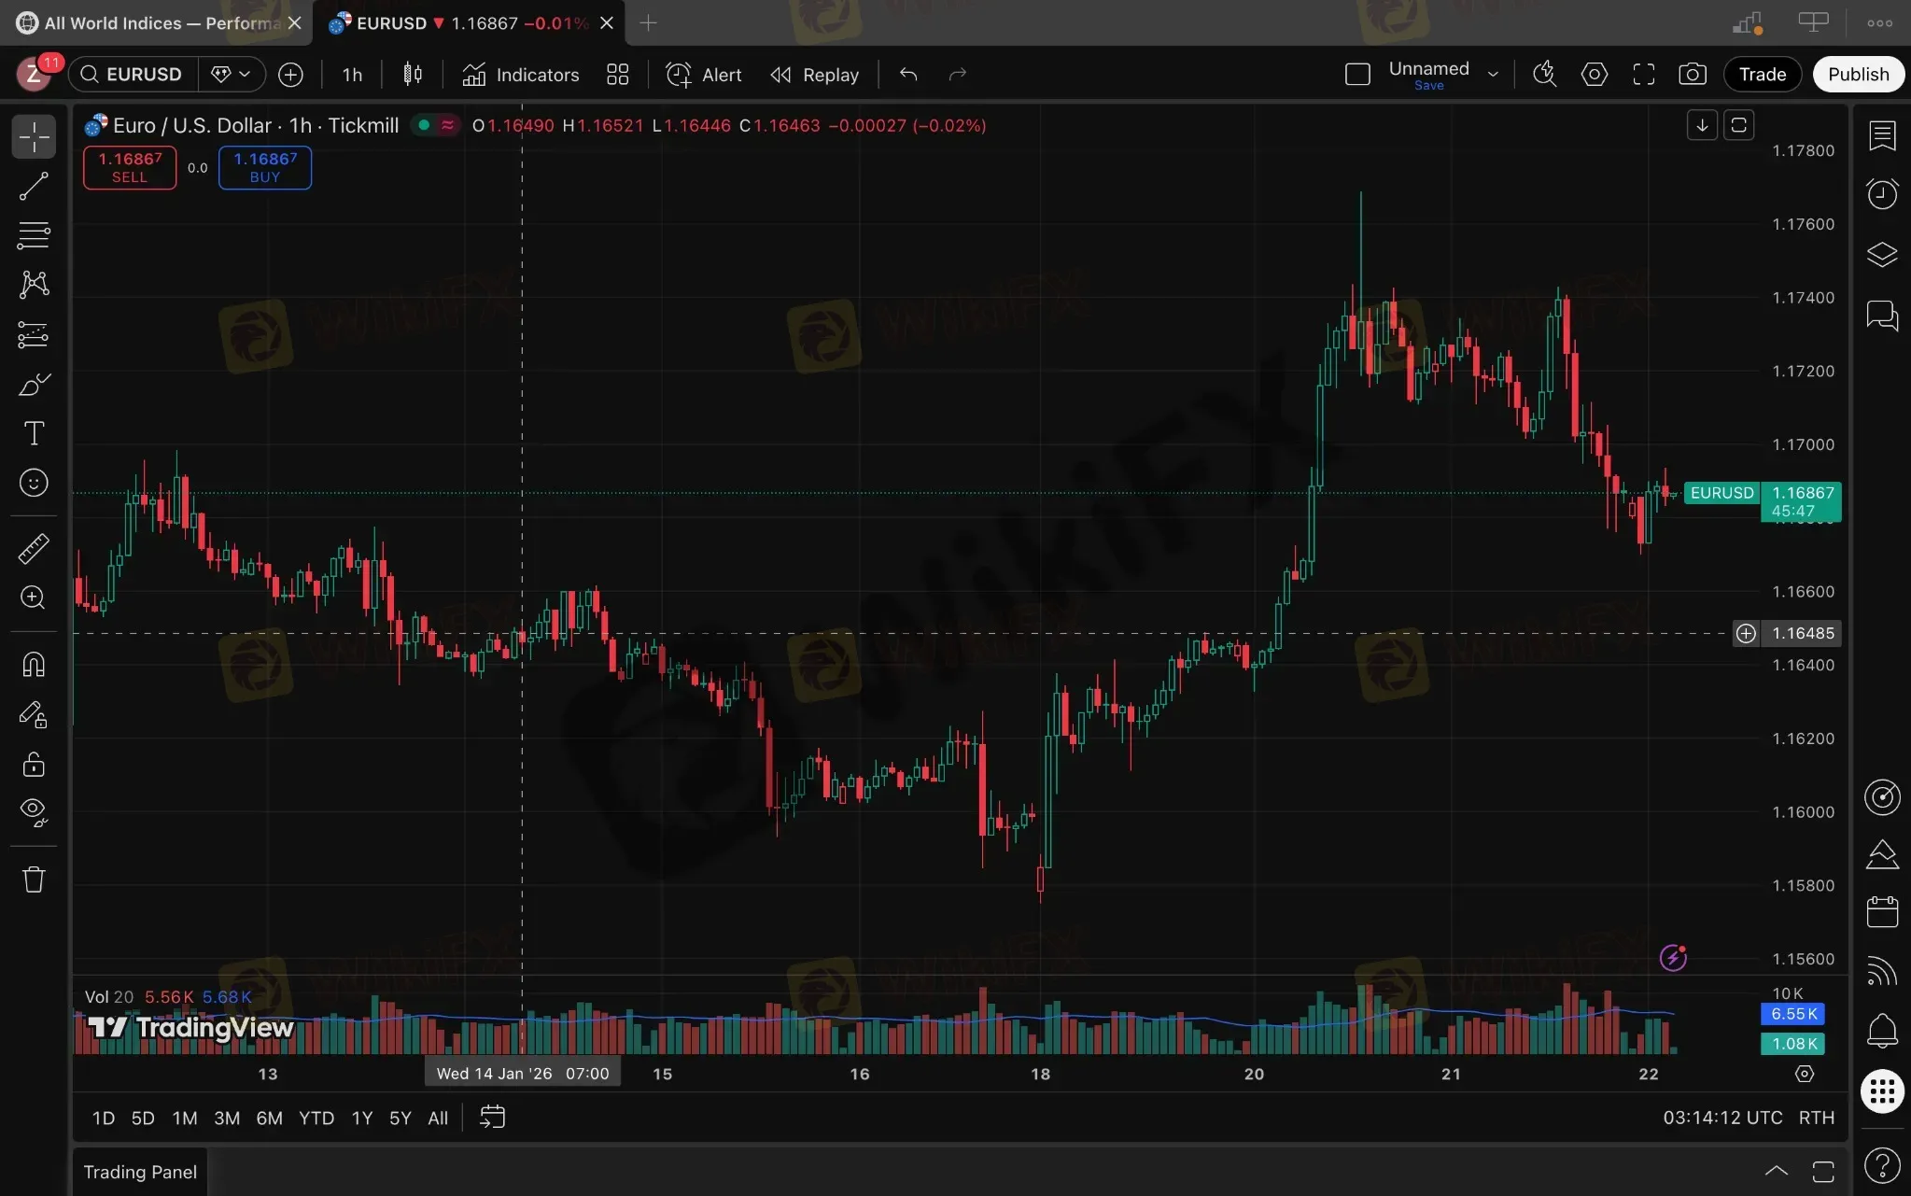The image size is (1911, 1196).
Task: Select the Text annotation tool
Action: 34,433
